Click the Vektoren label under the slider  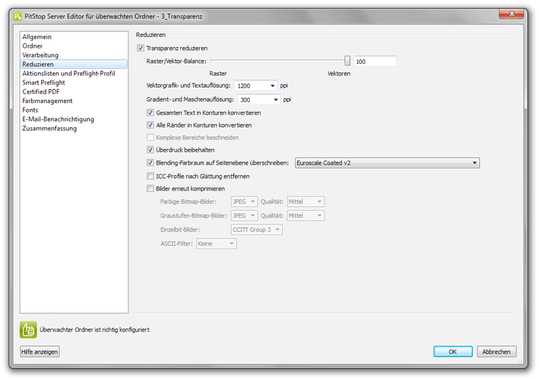pos(339,73)
